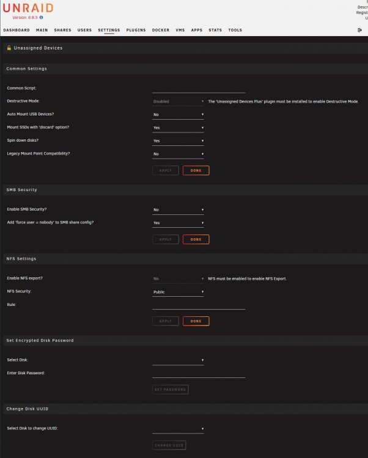Click the Enable SMB Security label
Screen dimensions: 368x458
pyautogui.click(x=27, y=209)
